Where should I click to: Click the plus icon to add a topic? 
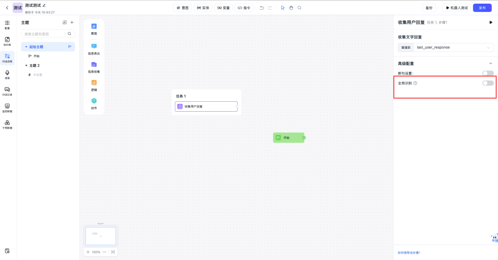(72, 22)
